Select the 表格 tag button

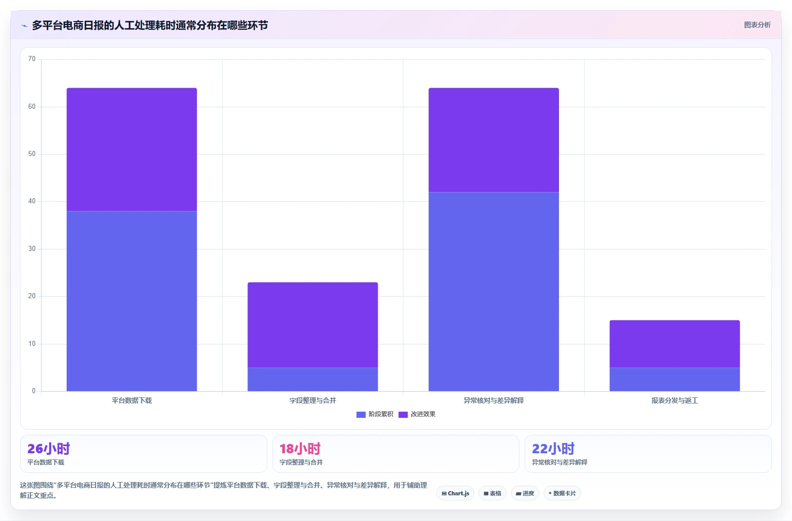coord(492,493)
